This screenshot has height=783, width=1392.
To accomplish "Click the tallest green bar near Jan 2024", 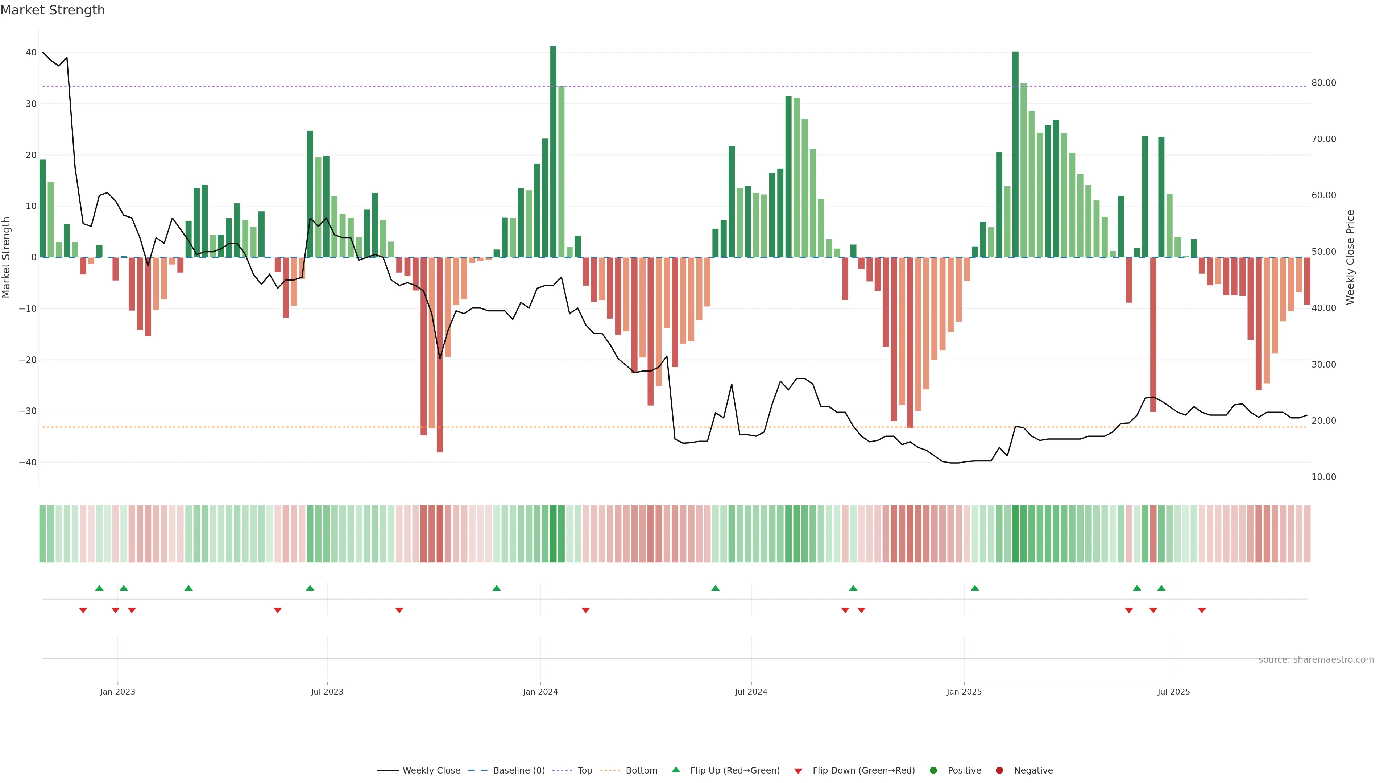I will (553, 151).
